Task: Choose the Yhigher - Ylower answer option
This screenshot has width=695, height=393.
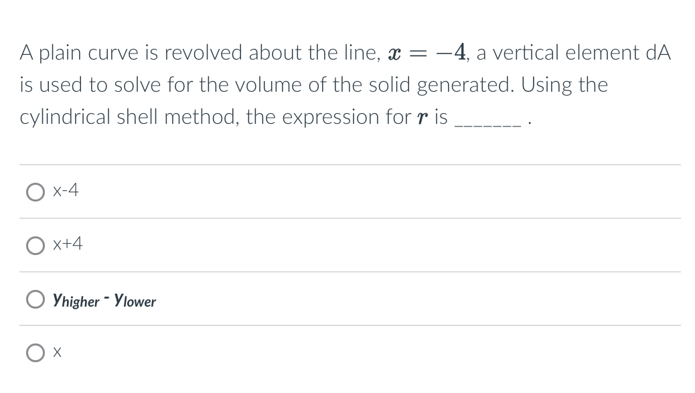Action: pyautogui.click(x=35, y=299)
